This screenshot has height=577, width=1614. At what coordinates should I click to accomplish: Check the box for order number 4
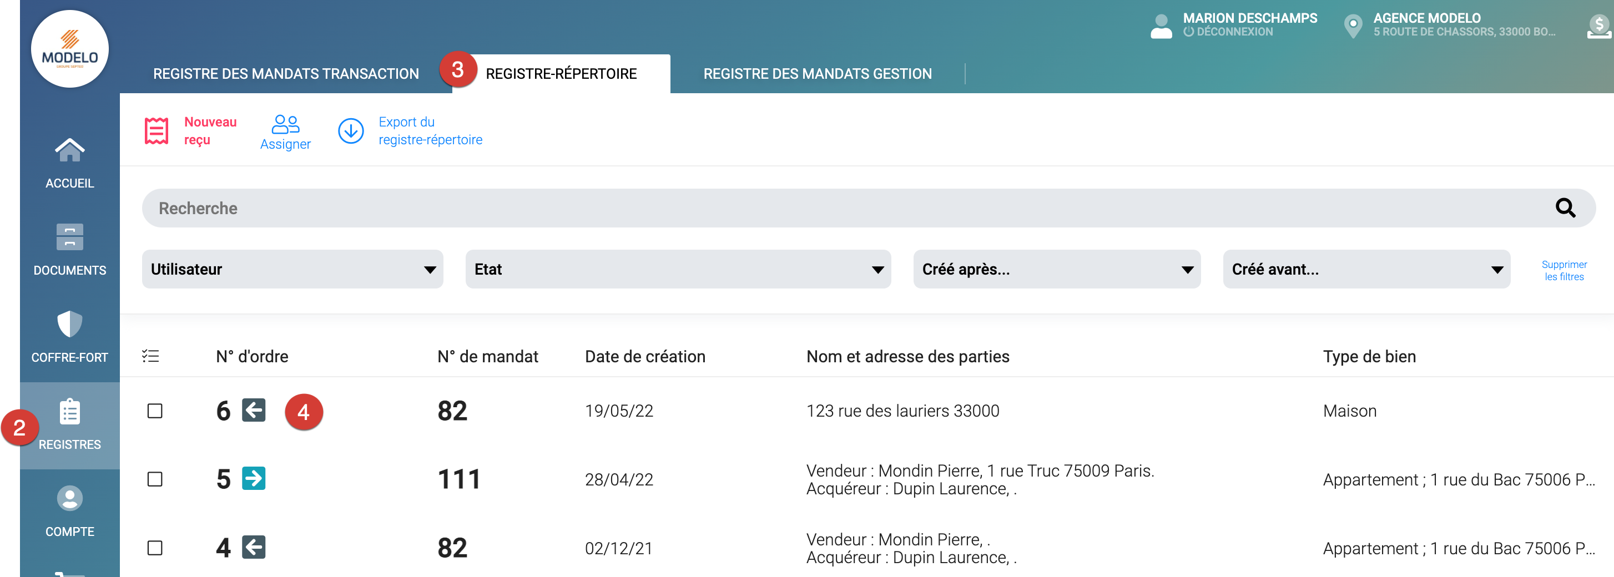pyautogui.click(x=155, y=548)
